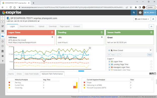Click the browser Update button
157x98 pixels.
[x=151, y=7]
